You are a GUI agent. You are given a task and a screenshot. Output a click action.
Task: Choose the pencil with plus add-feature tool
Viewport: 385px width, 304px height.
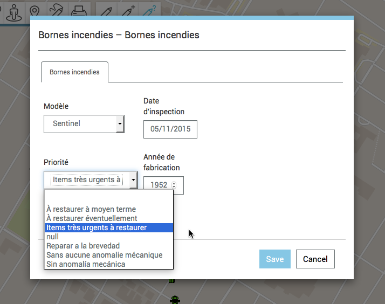point(128,11)
